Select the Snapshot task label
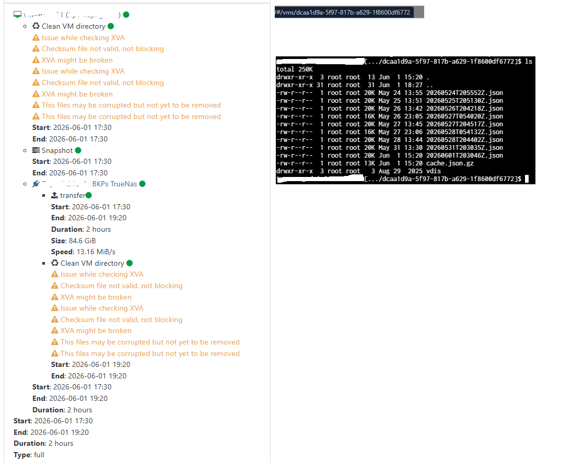Screen dimensions: 572x463 [57, 150]
